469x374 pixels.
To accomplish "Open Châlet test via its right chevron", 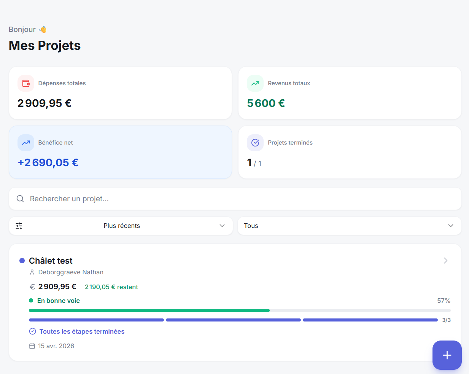I will pyautogui.click(x=445, y=261).
